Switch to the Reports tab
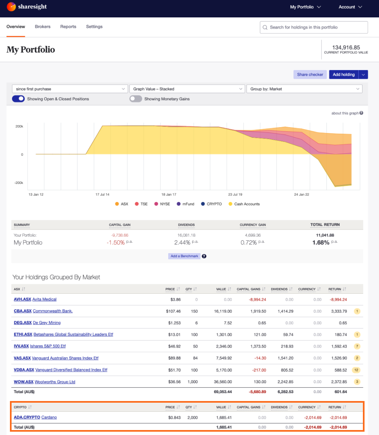Image resolution: width=379 pixels, height=435 pixels. point(68,27)
